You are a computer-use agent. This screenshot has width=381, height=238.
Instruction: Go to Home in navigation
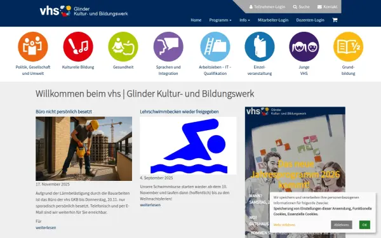coord(196,20)
